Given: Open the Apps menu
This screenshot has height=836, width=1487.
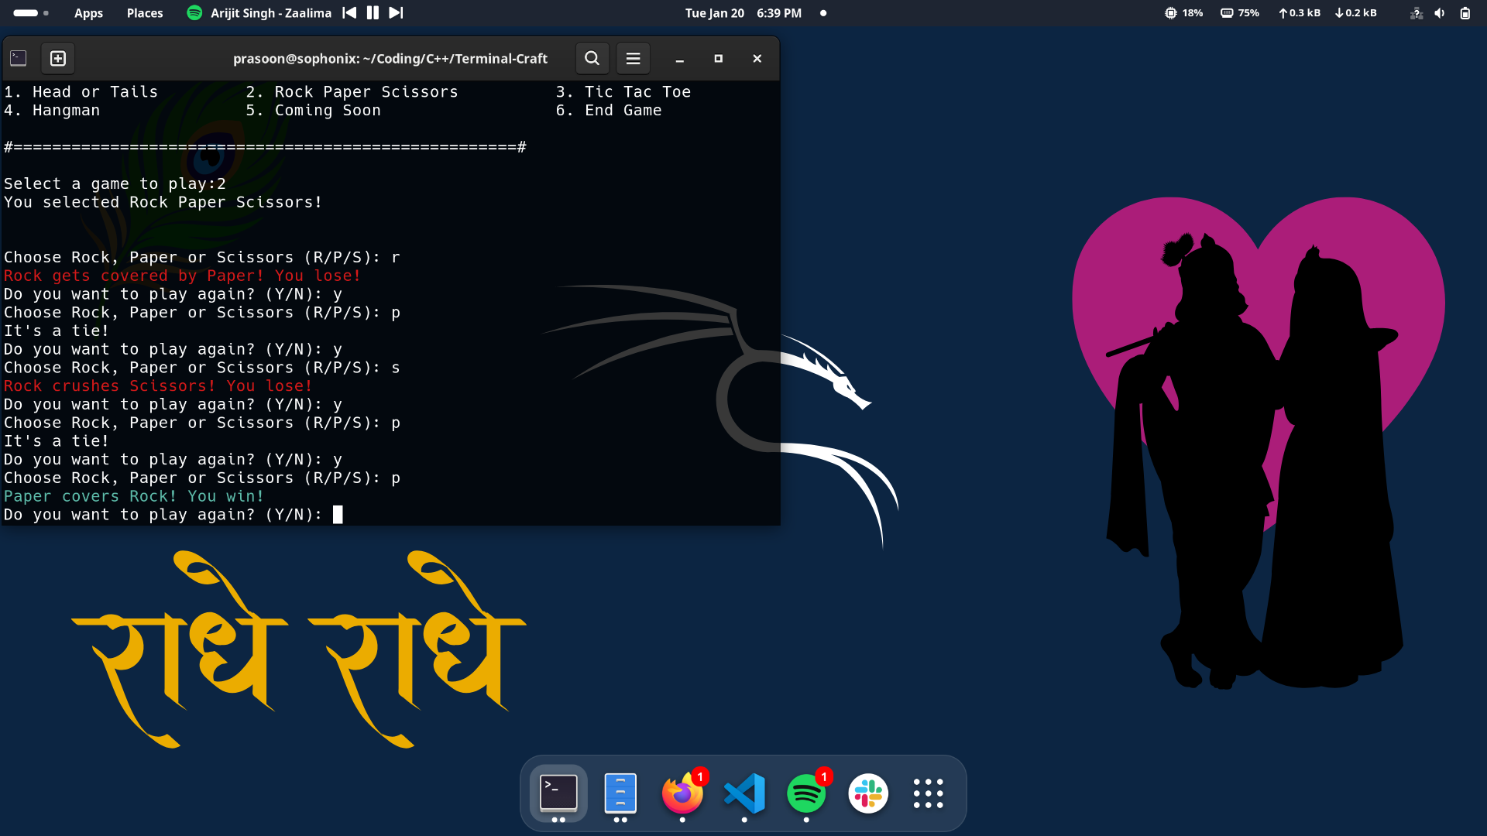Looking at the screenshot, I should 88,13.
